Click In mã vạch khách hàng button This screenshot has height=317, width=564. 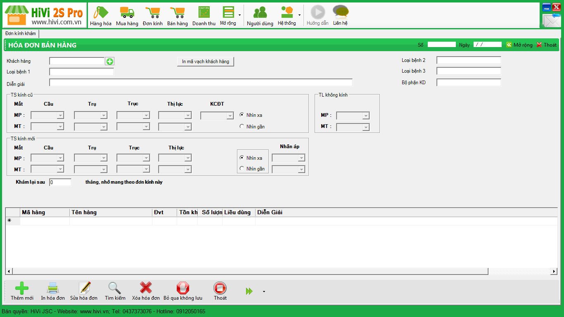click(x=206, y=62)
